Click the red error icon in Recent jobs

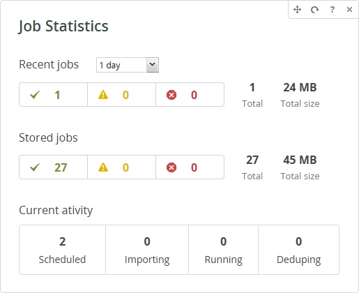click(171, 95)
